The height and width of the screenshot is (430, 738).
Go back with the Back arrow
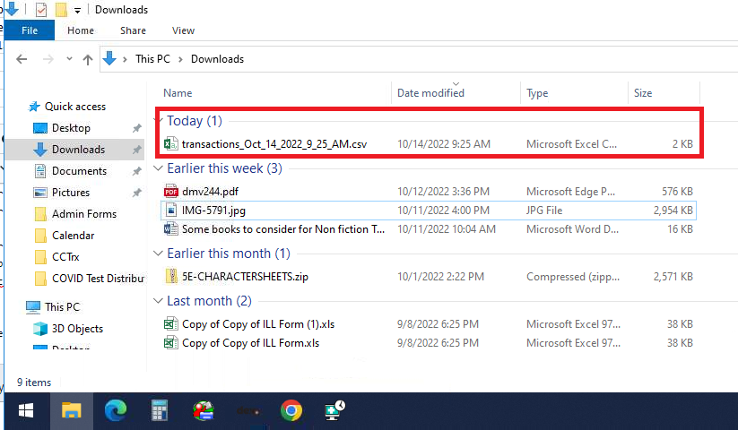click(22, 59)
